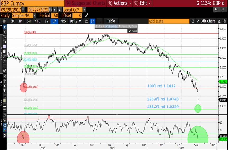Open the Table view
Screen dimensions: 228x150
click(x=111, y=21)
